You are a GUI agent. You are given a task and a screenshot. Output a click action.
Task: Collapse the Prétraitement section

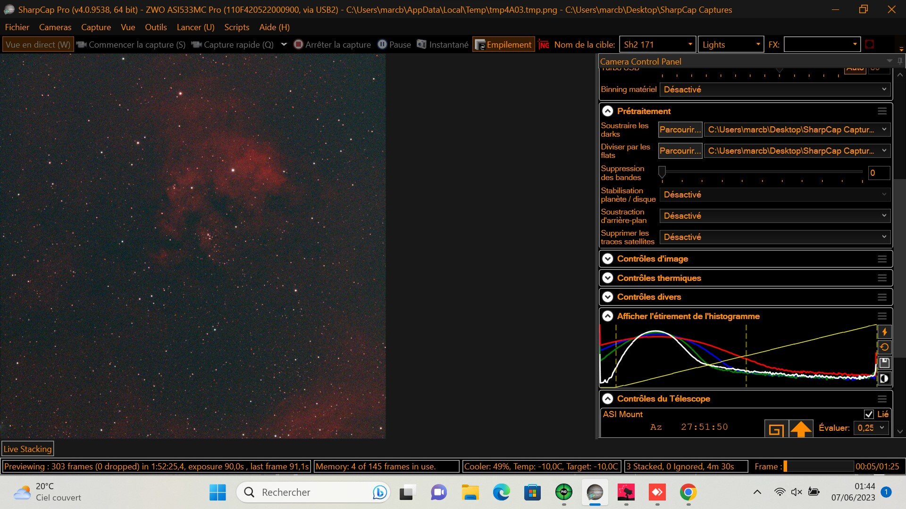point(608,111)
